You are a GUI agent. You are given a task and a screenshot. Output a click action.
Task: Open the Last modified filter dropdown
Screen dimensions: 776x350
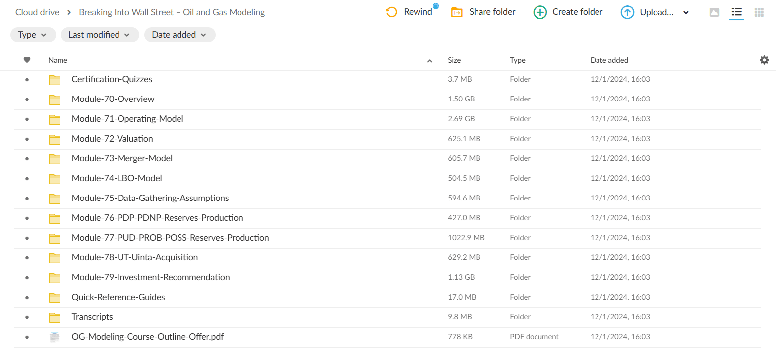pyautogui.click(x=100, y=35)
